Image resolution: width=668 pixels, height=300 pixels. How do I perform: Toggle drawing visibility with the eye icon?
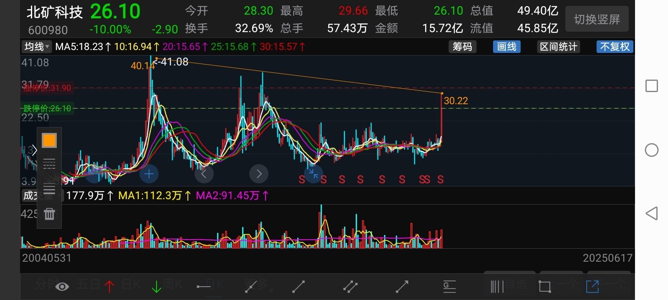click(62, 286)
